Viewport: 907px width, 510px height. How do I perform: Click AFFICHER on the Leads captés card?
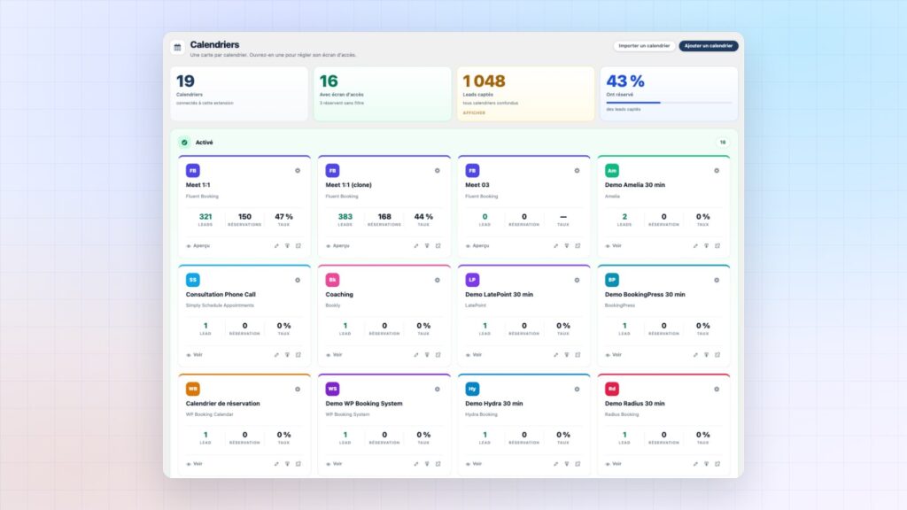tap(474, 112)
